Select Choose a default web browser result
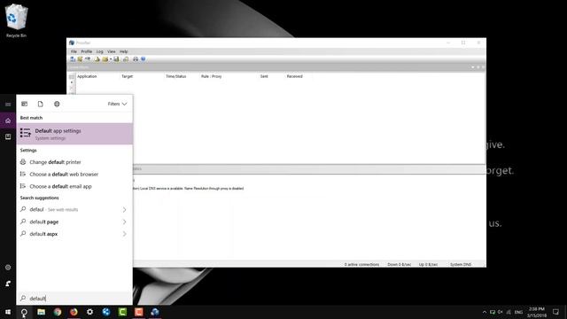The height and width of the screenshot is (319, 567). click(74, 175)
